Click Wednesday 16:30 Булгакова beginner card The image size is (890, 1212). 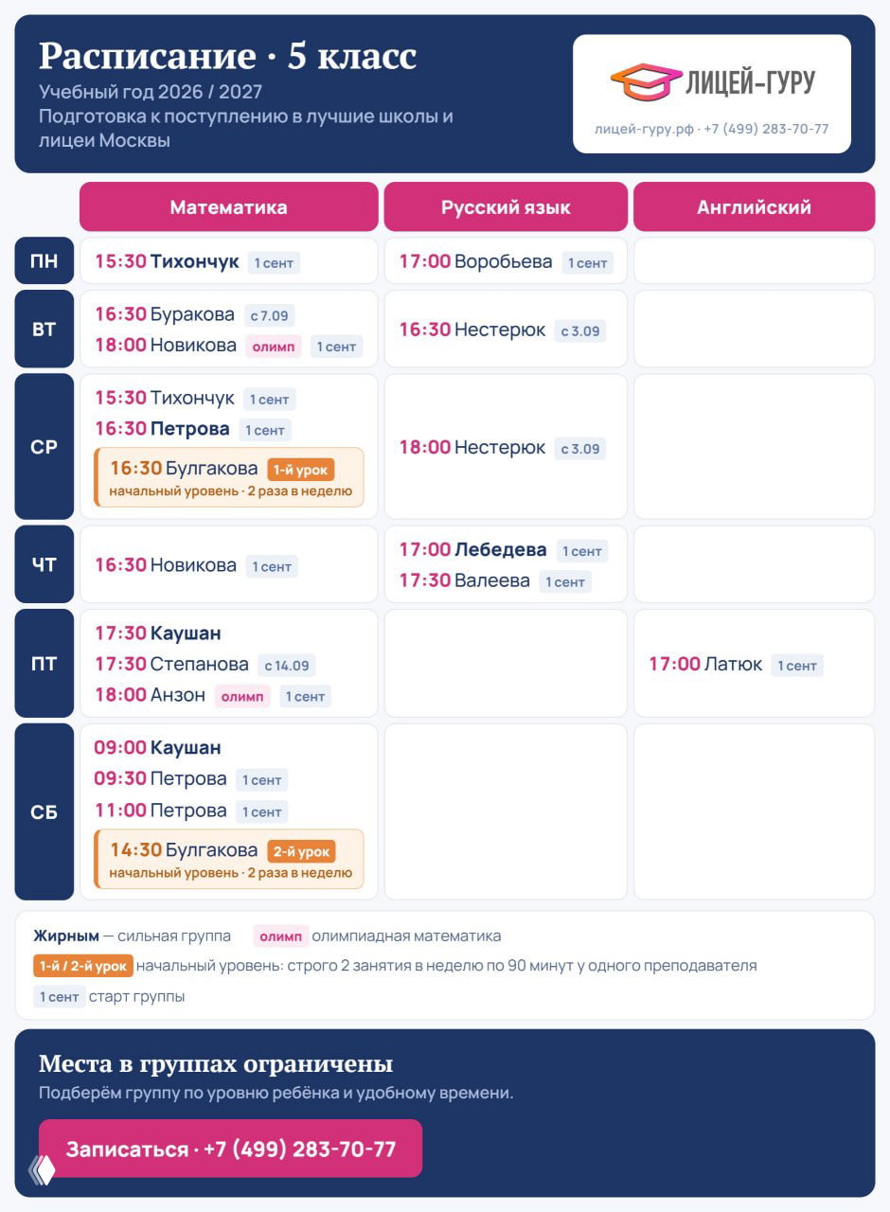pyautogui.click(x=228, y=477)
